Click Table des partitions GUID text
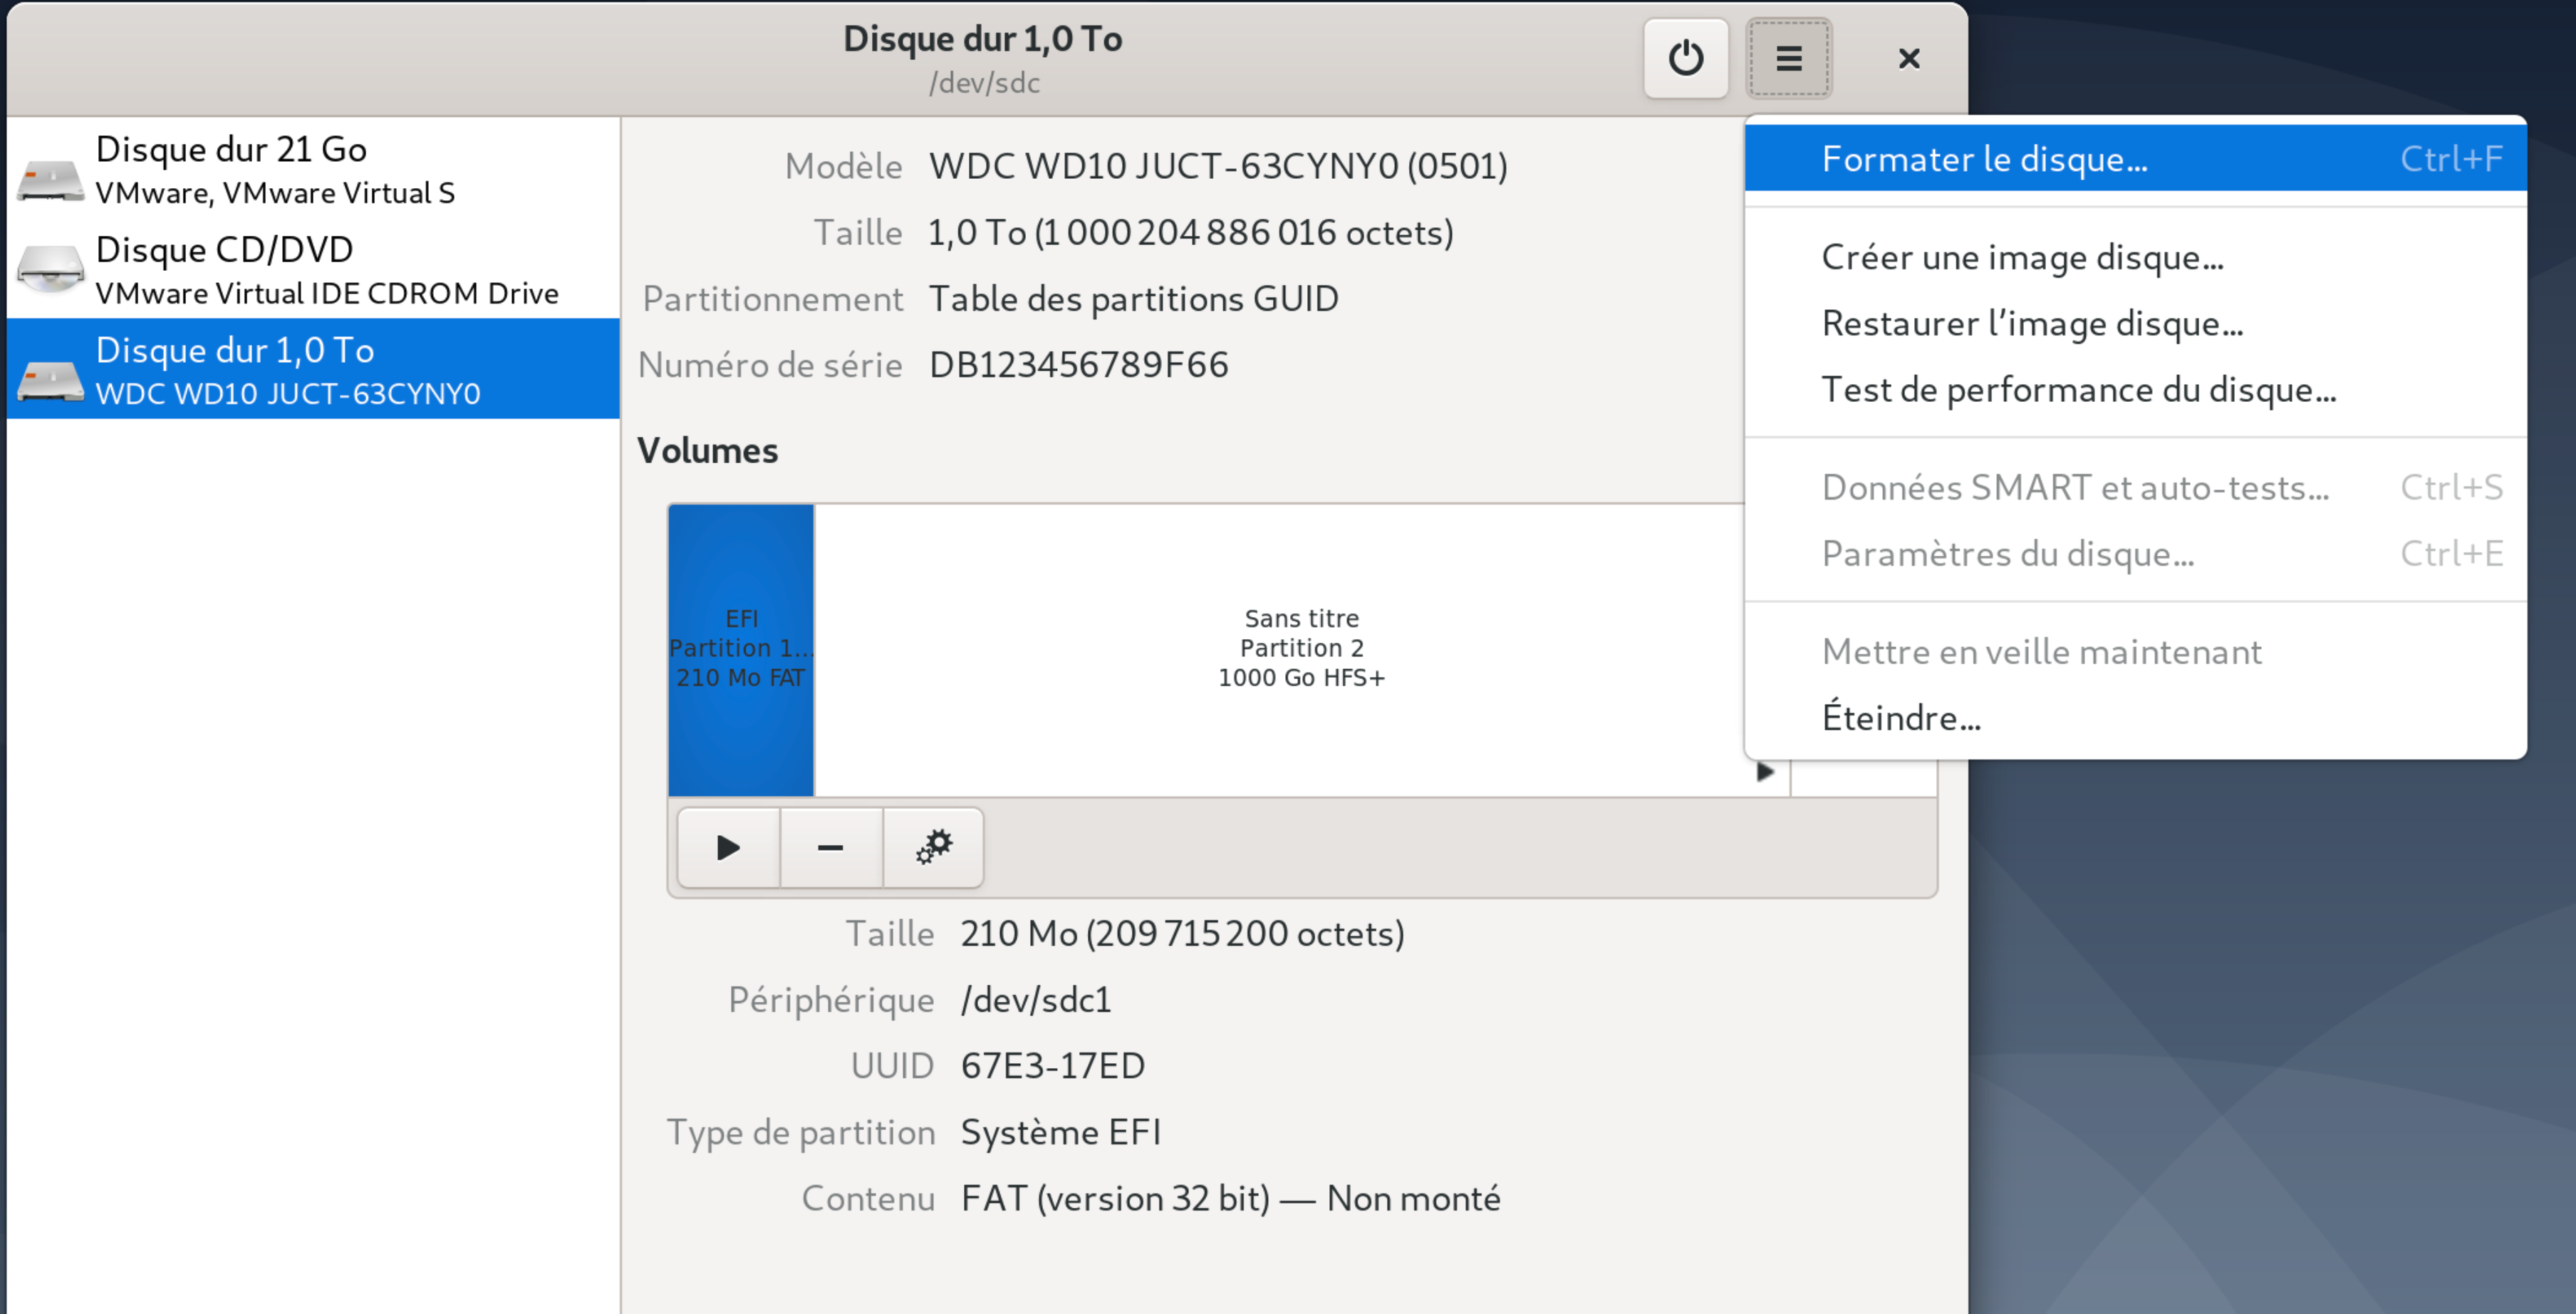This screenshot has height=1314, width=2576. click(x=1133, y=299)
